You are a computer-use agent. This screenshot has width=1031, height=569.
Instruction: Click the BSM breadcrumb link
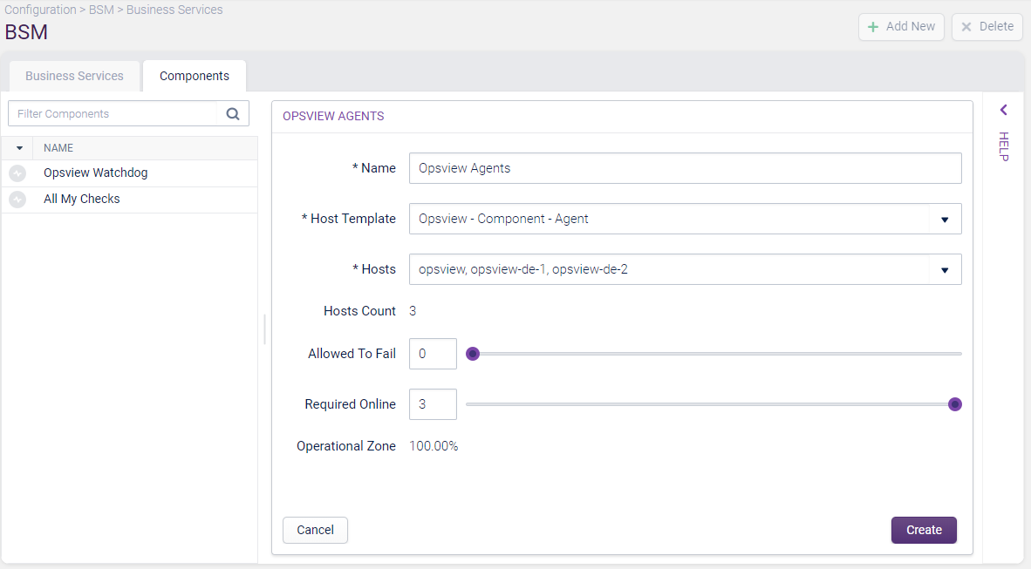point(101,10)
